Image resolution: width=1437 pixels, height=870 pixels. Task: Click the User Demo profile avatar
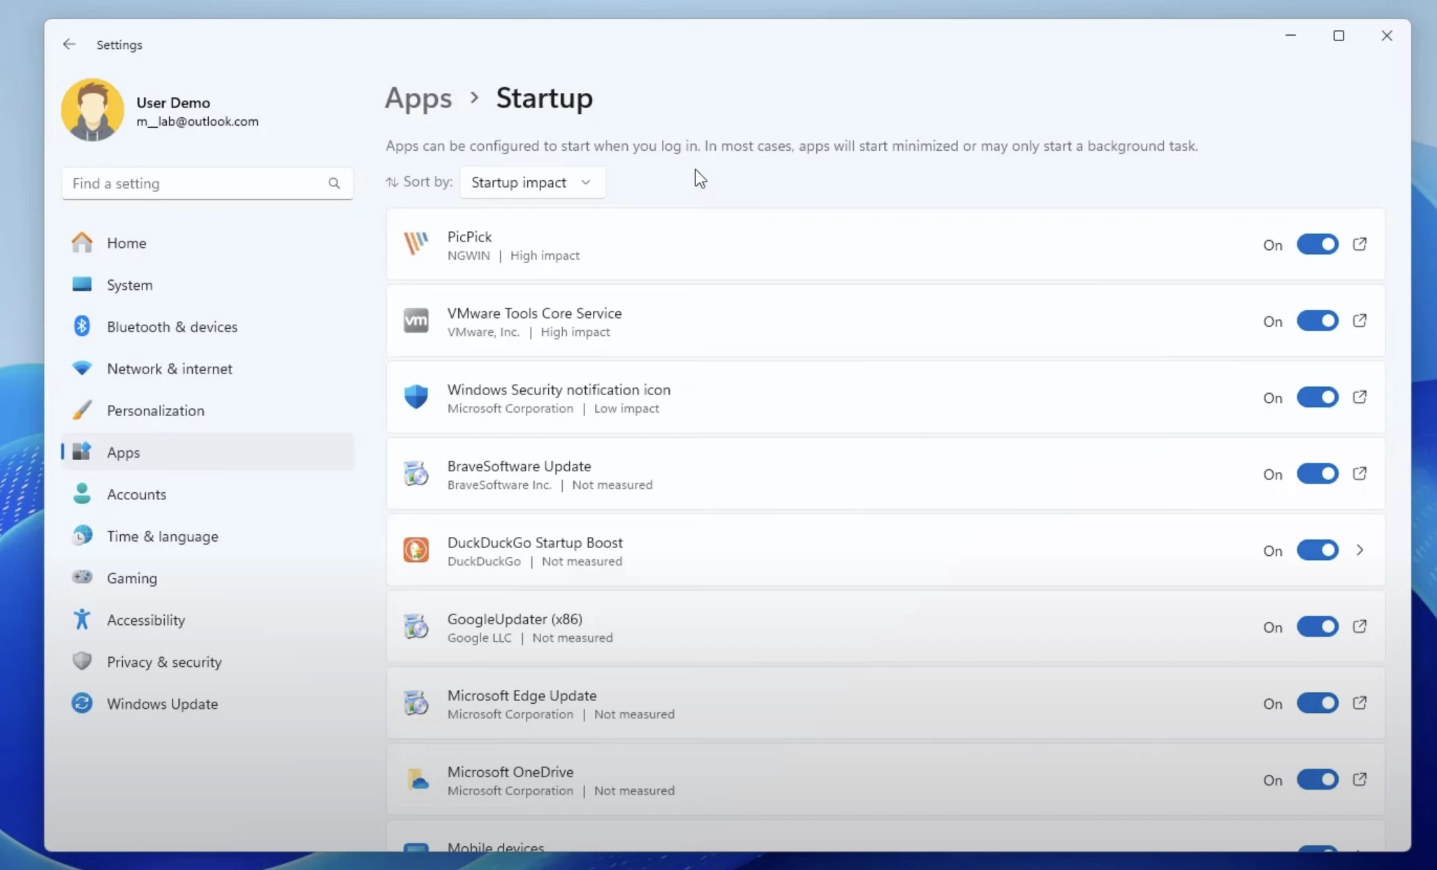coord(93,110)
